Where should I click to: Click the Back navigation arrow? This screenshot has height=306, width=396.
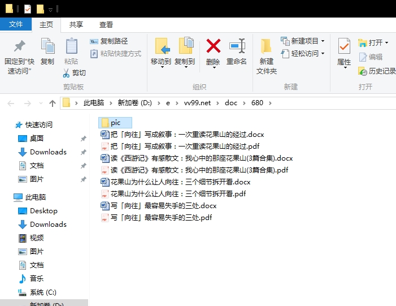(11, 103)
